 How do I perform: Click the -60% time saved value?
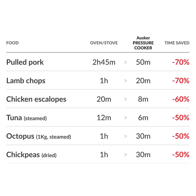(x=180, y=99)
